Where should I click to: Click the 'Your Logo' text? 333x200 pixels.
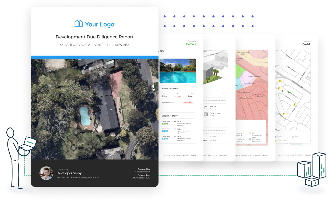100,24
